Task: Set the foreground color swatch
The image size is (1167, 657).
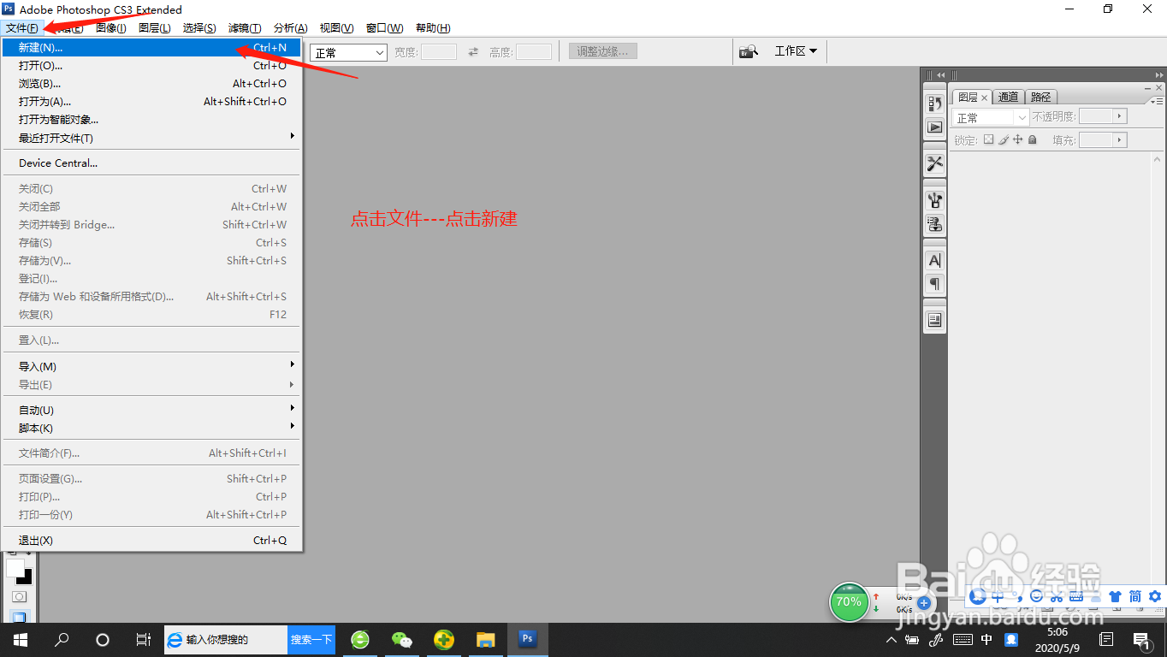Action: (x=15, y=567)
